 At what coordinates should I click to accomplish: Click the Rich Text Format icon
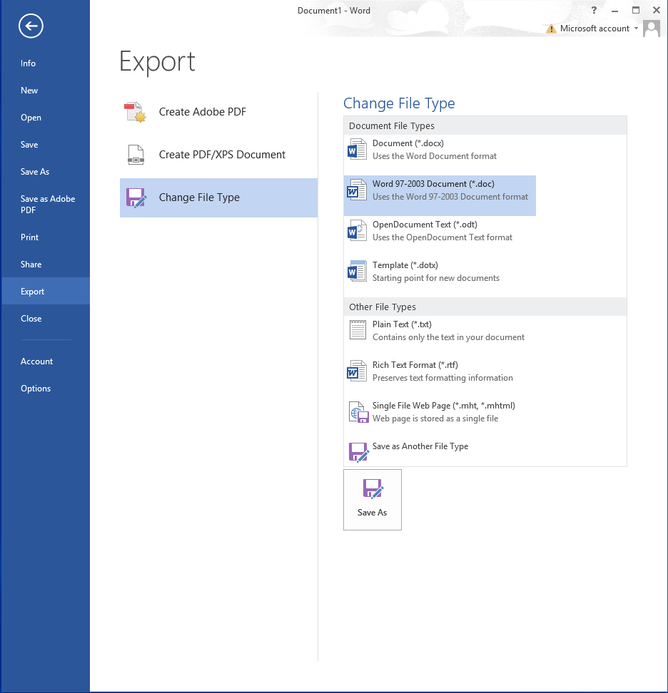pyautogui.click(x=357, y=371)
